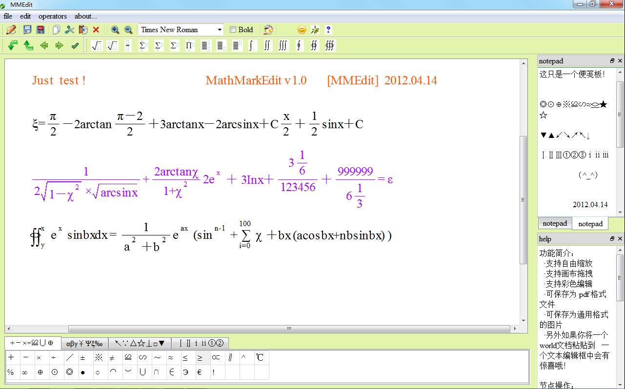Image resolution: width=625 pixels, height=389 pixels.
Task: Insert a triple integral template
Action: (283, 46)
